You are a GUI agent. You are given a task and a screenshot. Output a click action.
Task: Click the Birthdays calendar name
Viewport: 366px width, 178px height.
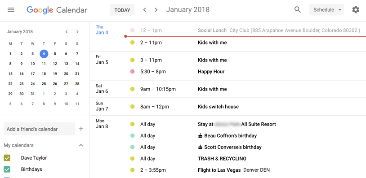[x=31, y=169]
